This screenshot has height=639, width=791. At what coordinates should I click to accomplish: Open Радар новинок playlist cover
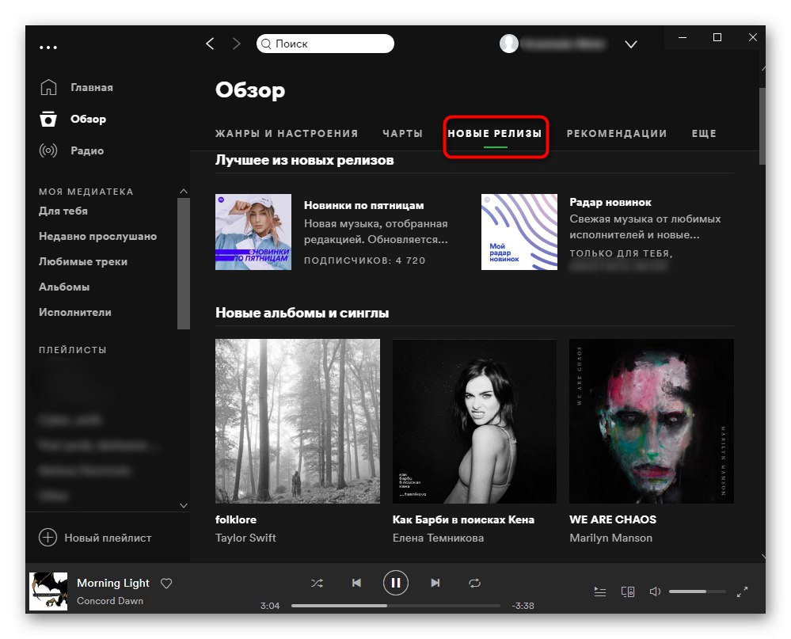point(519,232)
